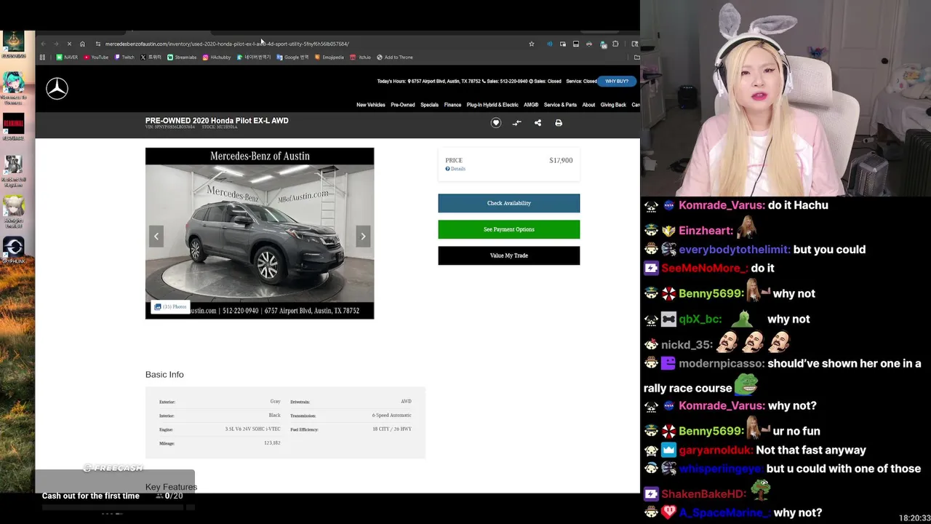Open the About menu

pyautogui.click(x=588, y=105)
